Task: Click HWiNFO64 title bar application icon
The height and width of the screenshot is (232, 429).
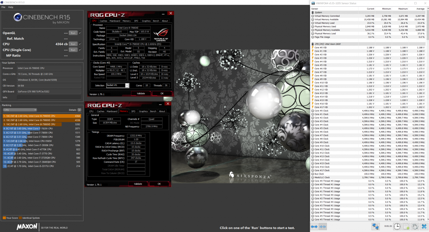Action: click(313, 3)
